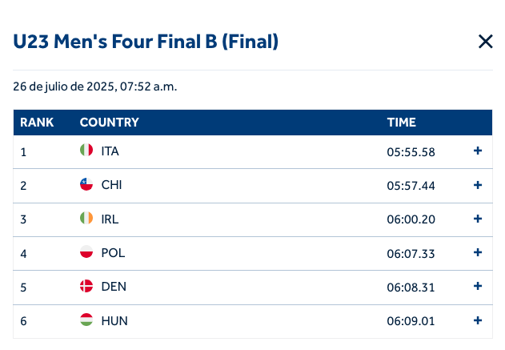Click the Italy flag icon

[86, 151]
